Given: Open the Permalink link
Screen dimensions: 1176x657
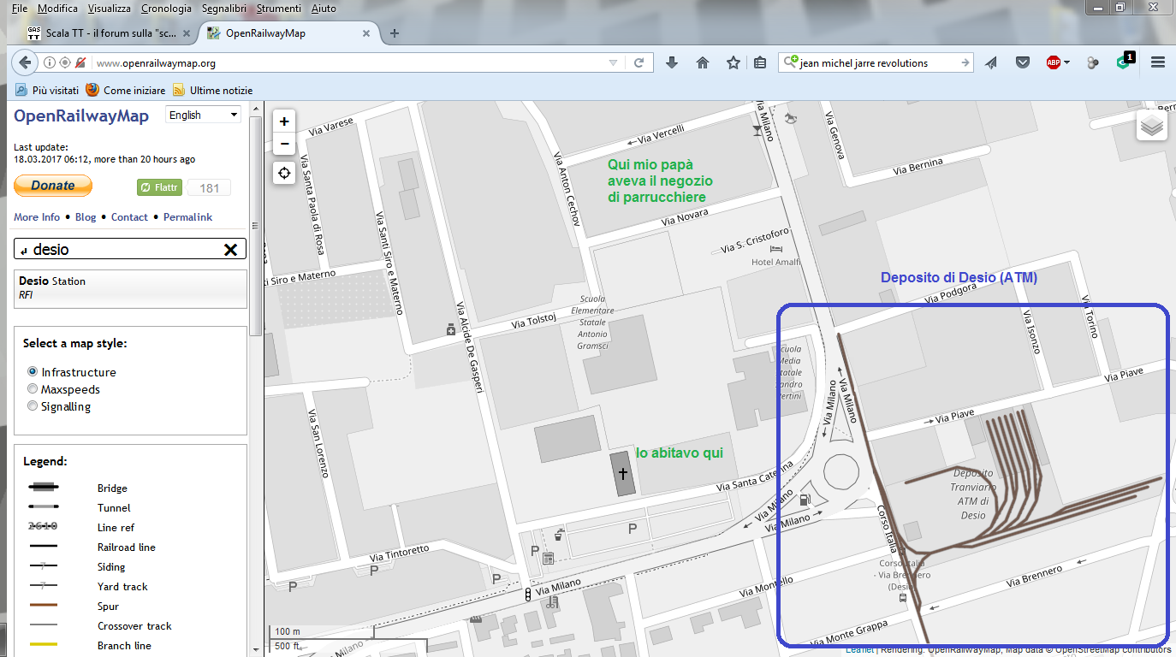Looking at the screenshot, I should coord(188,217).
